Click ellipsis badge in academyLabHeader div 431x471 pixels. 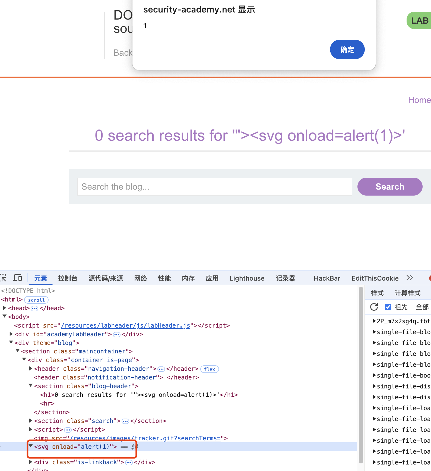pyautogui.click(x=117, y=334)
